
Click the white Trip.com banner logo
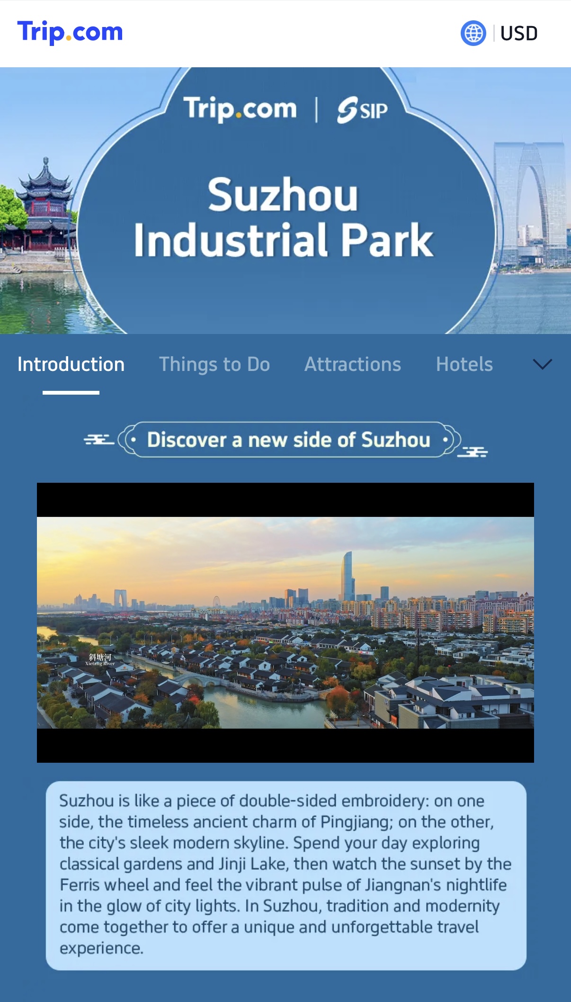240,109
